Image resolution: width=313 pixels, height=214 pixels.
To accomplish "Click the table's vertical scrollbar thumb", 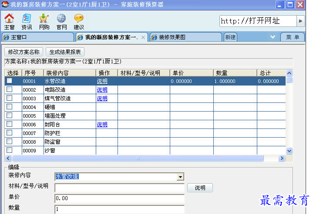I will 289,80.
